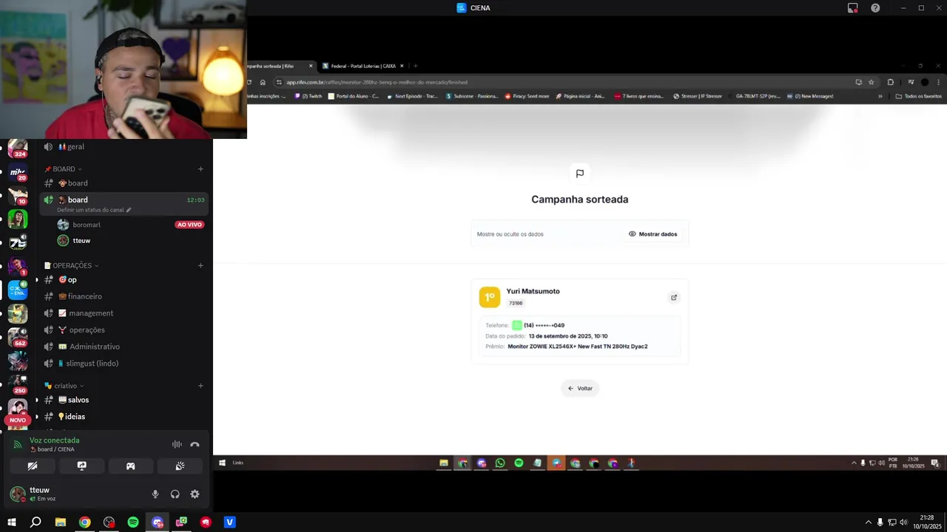947x532 pixels.
Task: Collapse the criativo category
Action: 64,386
